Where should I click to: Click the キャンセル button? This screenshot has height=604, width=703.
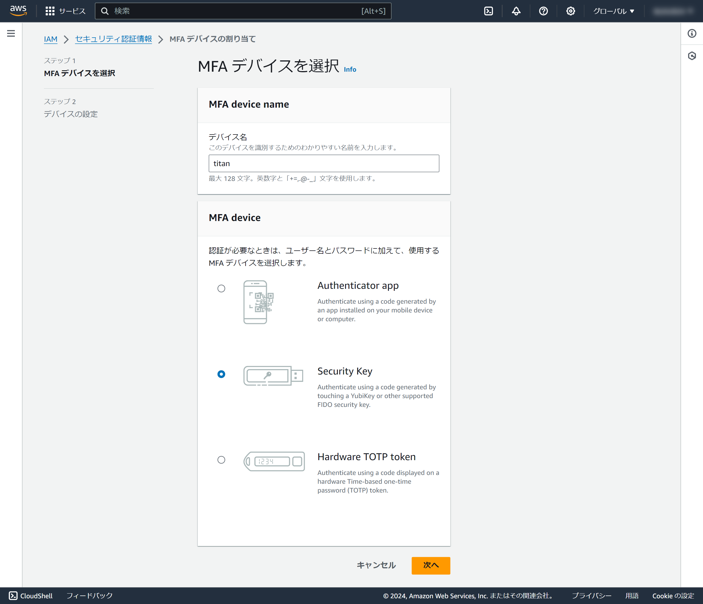pyautogui.click(x=376, y=565)
